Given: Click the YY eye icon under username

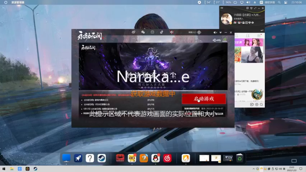Looking at the screenshot, I should (252, 23).
